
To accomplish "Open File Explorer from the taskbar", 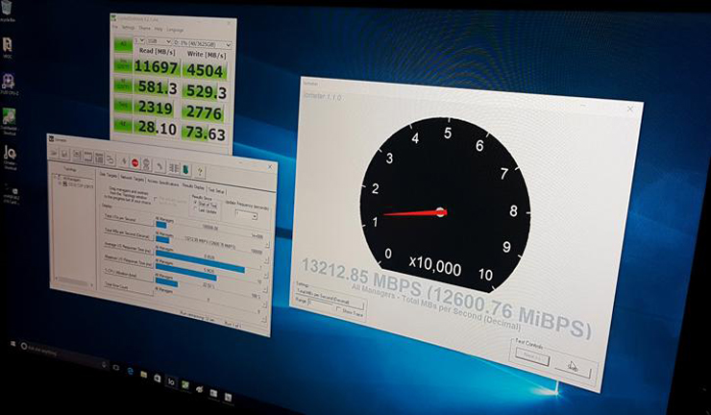I will tap(144, 375).
